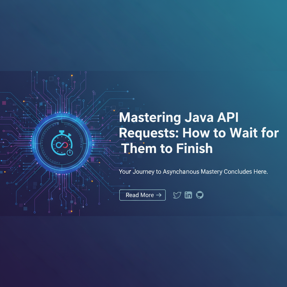Click the "Requests: How to Wait for" line

[x=199, y=133]
